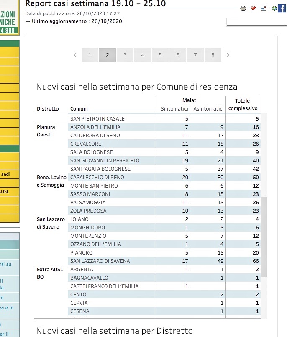This screenshot has width=287, height=337.
Task: Switch to page 5 tab
Action: [160, 55]
